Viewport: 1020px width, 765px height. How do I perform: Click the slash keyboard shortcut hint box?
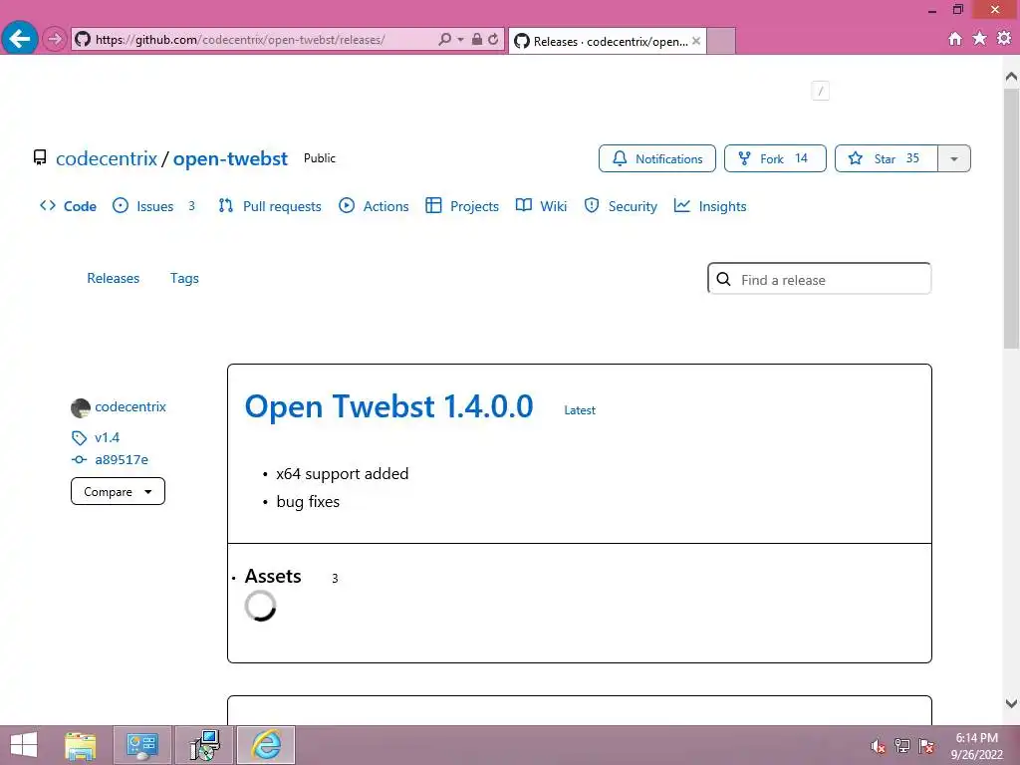[821, 91]
